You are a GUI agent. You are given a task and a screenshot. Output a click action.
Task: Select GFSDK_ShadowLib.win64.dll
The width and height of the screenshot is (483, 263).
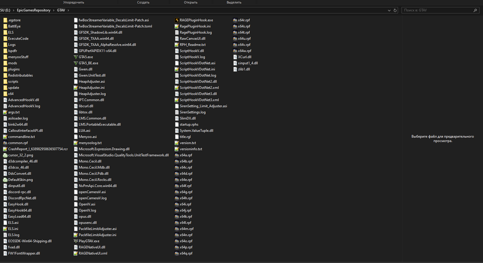tap(100, 32)
